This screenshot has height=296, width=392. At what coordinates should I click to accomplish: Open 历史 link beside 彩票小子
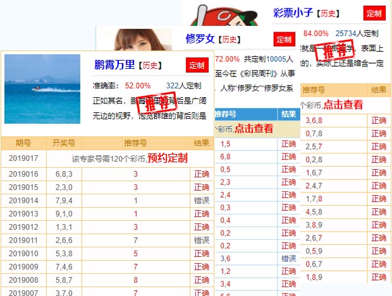pyautogui.click(x=328, y=13)
